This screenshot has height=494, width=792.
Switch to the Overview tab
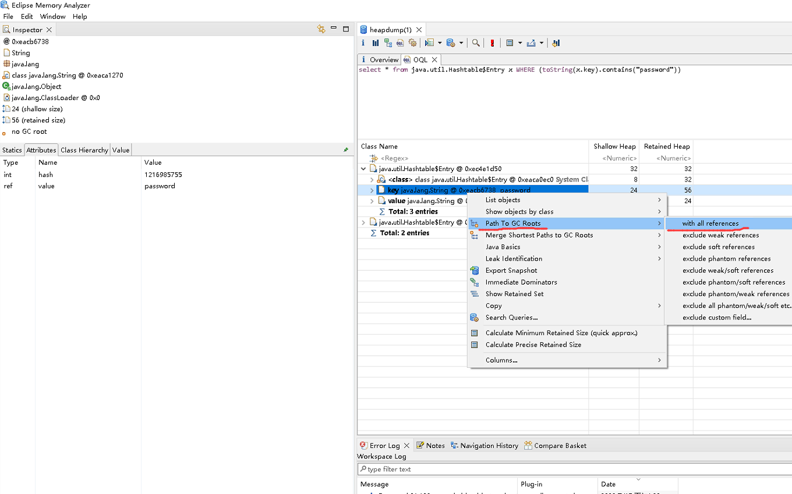click(379, 59)
